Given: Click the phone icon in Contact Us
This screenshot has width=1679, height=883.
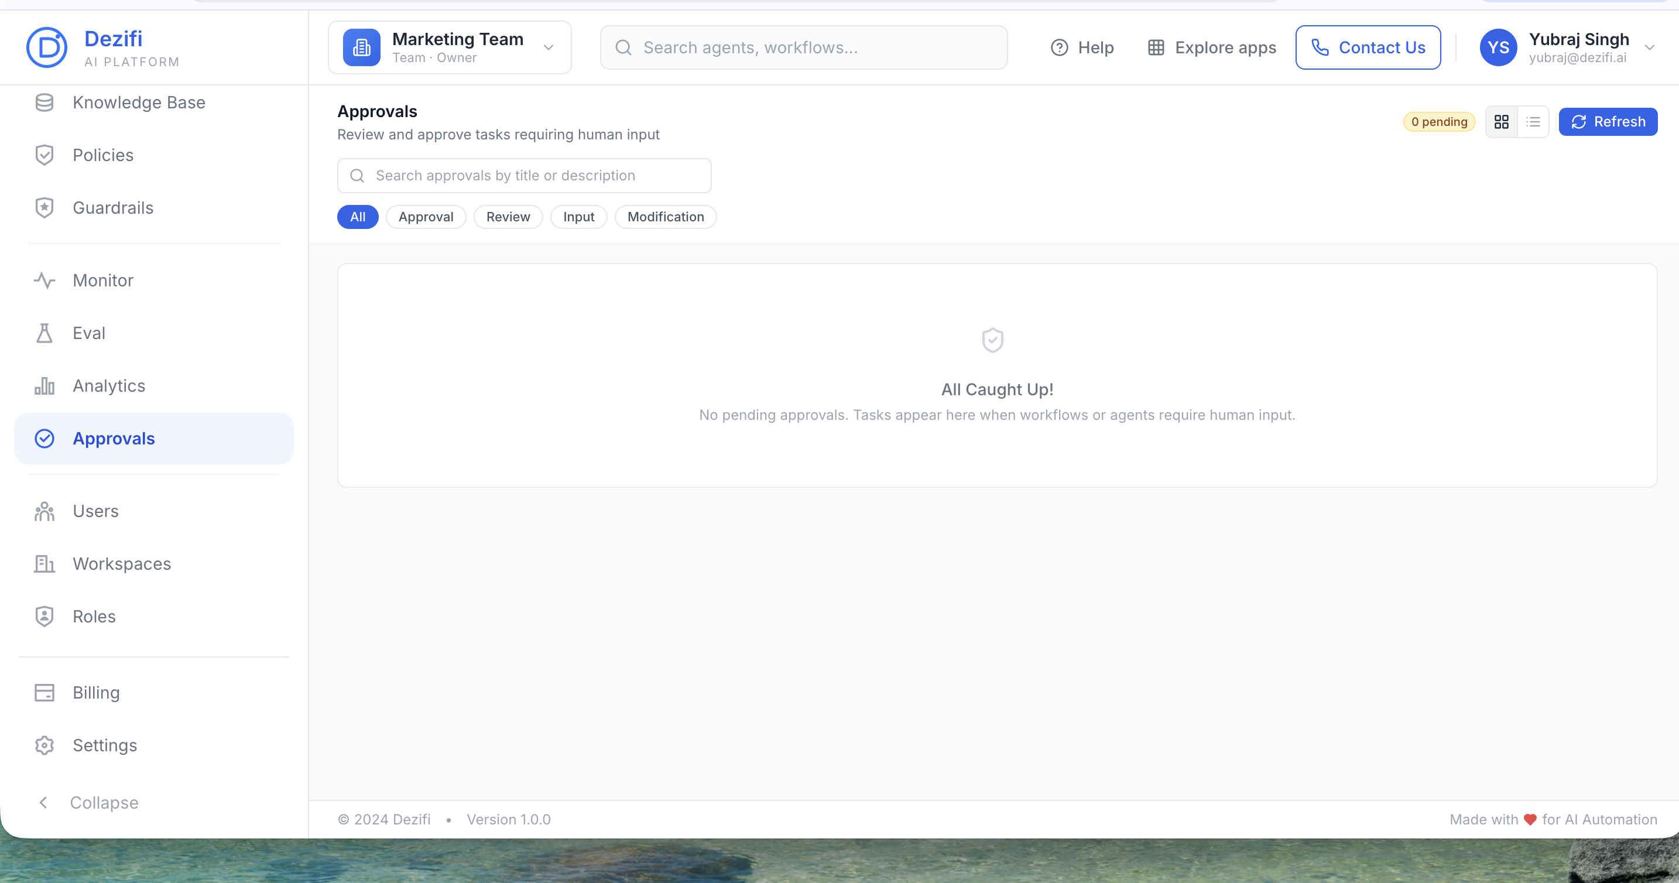Looking at the screenshot, I should pos(1320,47).
